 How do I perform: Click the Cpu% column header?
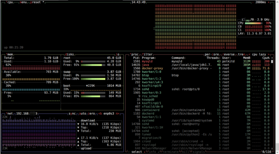point(266,58)
